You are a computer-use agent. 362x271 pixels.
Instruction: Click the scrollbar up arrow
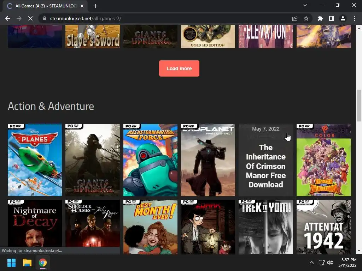[359, 28]
